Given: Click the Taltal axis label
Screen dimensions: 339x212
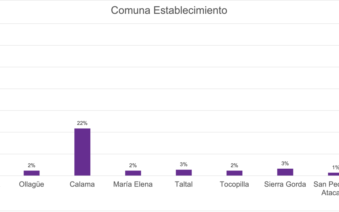Looking at the screenshot, I should [x=184, y=184].
